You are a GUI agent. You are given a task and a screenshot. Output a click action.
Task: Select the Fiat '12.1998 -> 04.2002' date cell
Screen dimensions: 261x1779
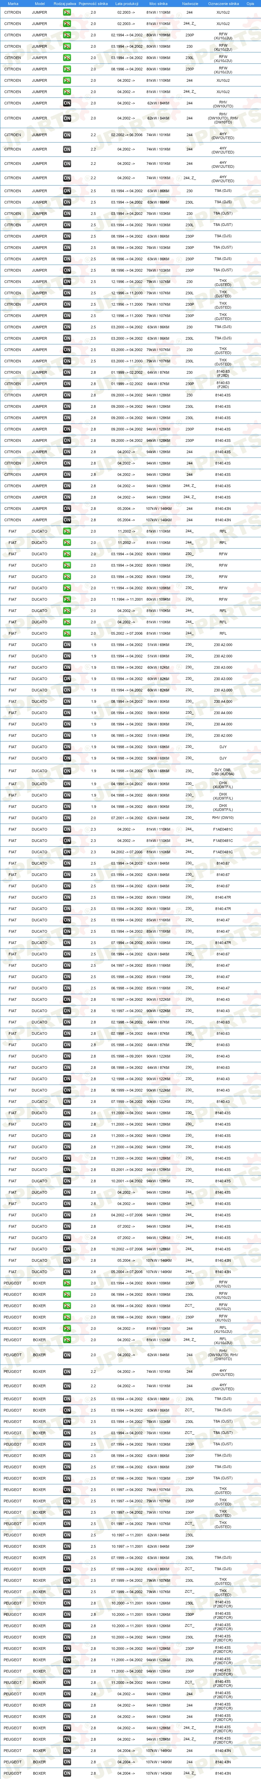pos(127,1079)
